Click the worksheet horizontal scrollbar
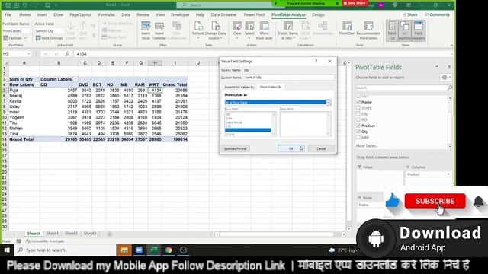Viewport: 488px width, 274px height. (x=280, y=234)
